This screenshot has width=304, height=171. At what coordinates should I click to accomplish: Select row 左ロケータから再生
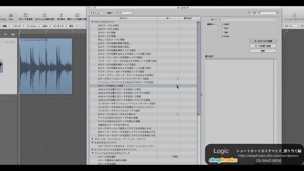pyautogui.click(x=143, y=25)
